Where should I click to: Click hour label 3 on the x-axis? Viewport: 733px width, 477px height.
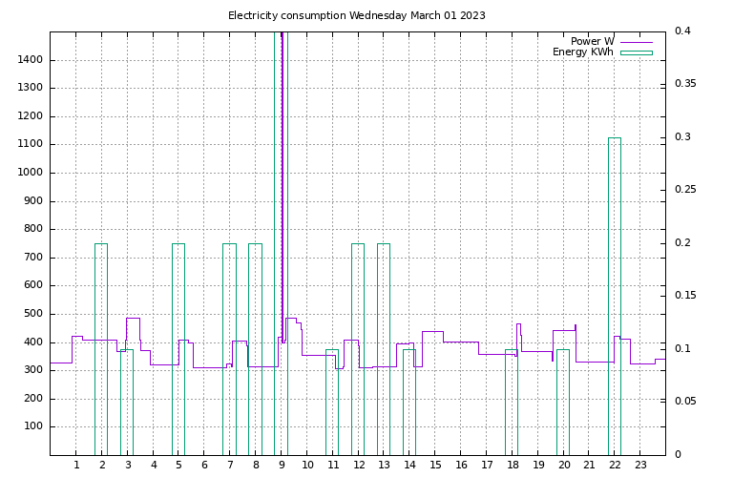128,466
